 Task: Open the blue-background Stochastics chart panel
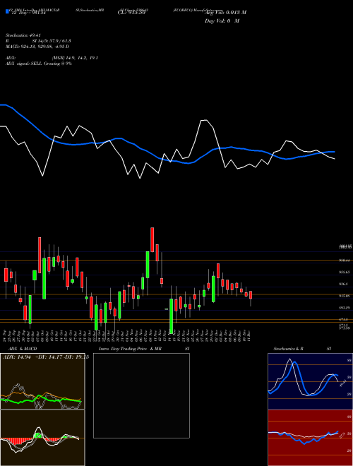(310, 381)
